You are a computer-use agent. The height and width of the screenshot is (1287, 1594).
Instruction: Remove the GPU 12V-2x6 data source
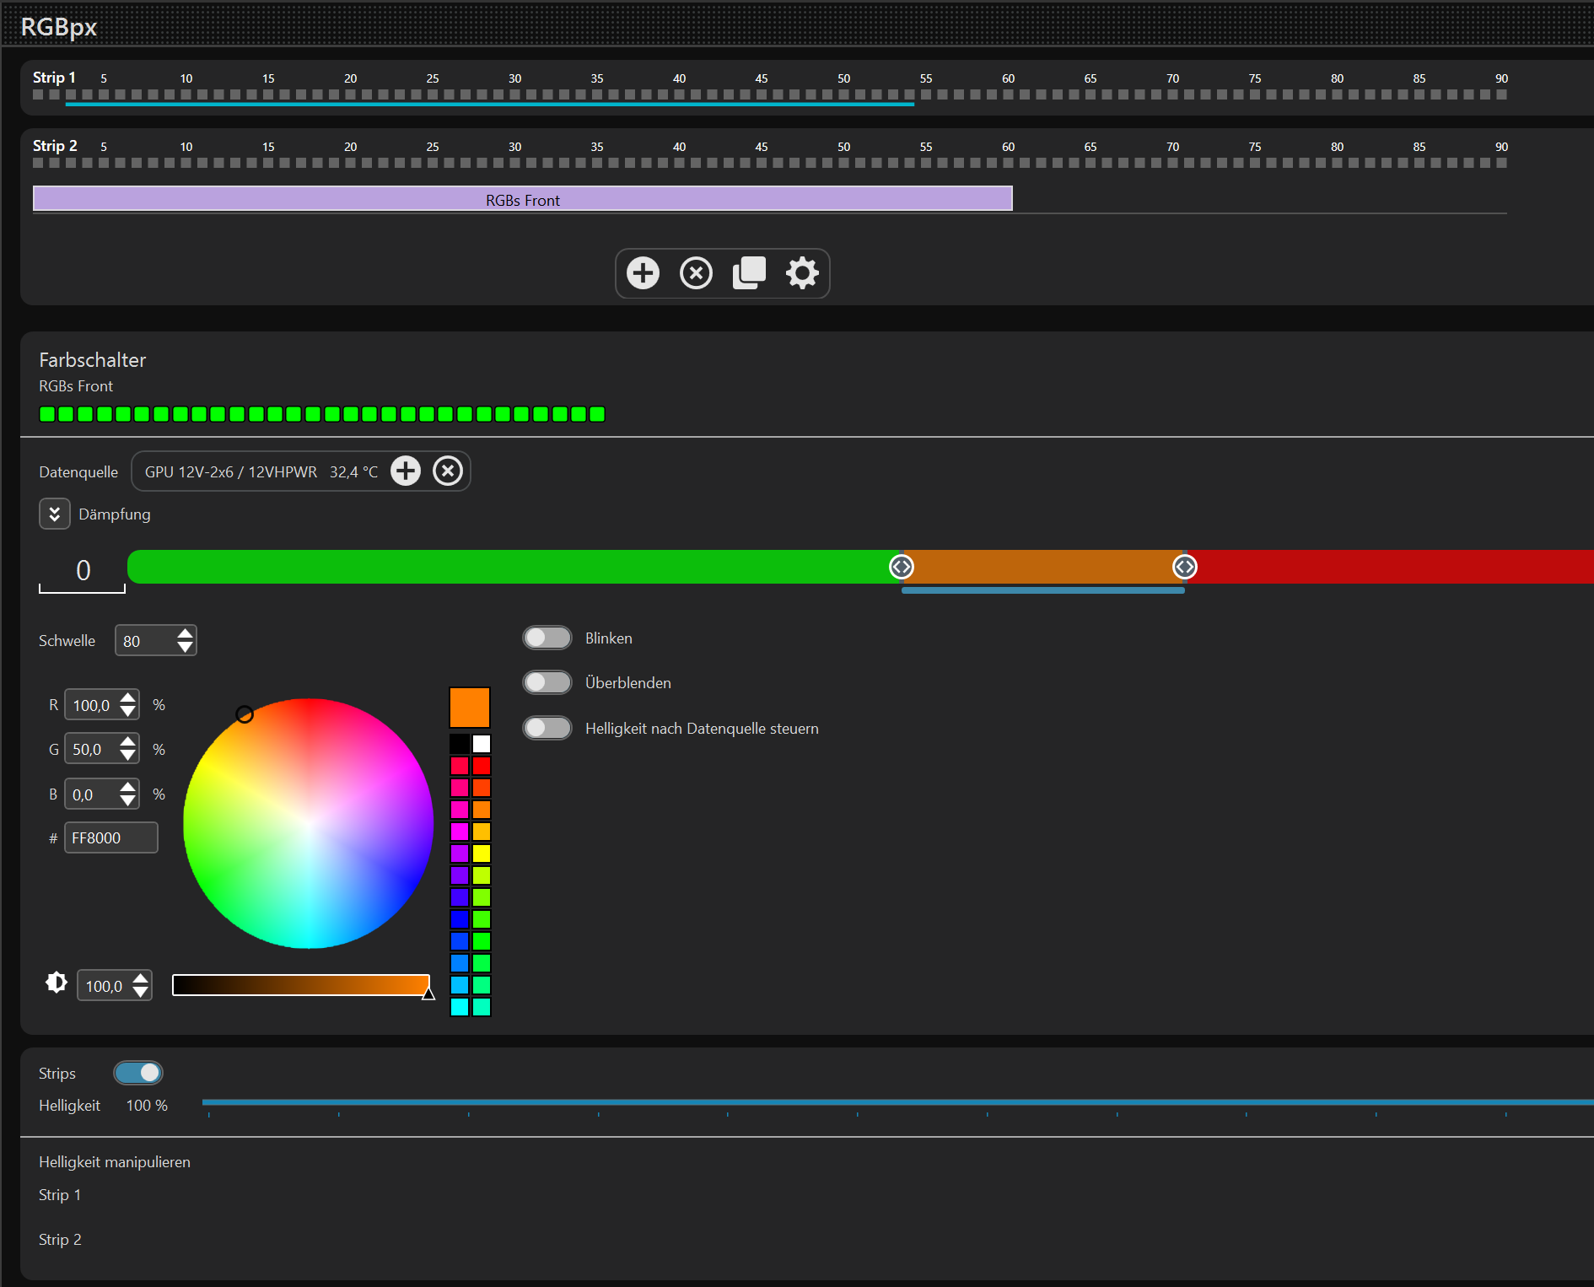click(x=448, y=471)
